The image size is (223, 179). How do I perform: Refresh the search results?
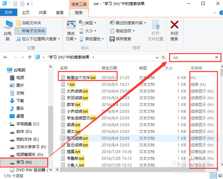164,57
